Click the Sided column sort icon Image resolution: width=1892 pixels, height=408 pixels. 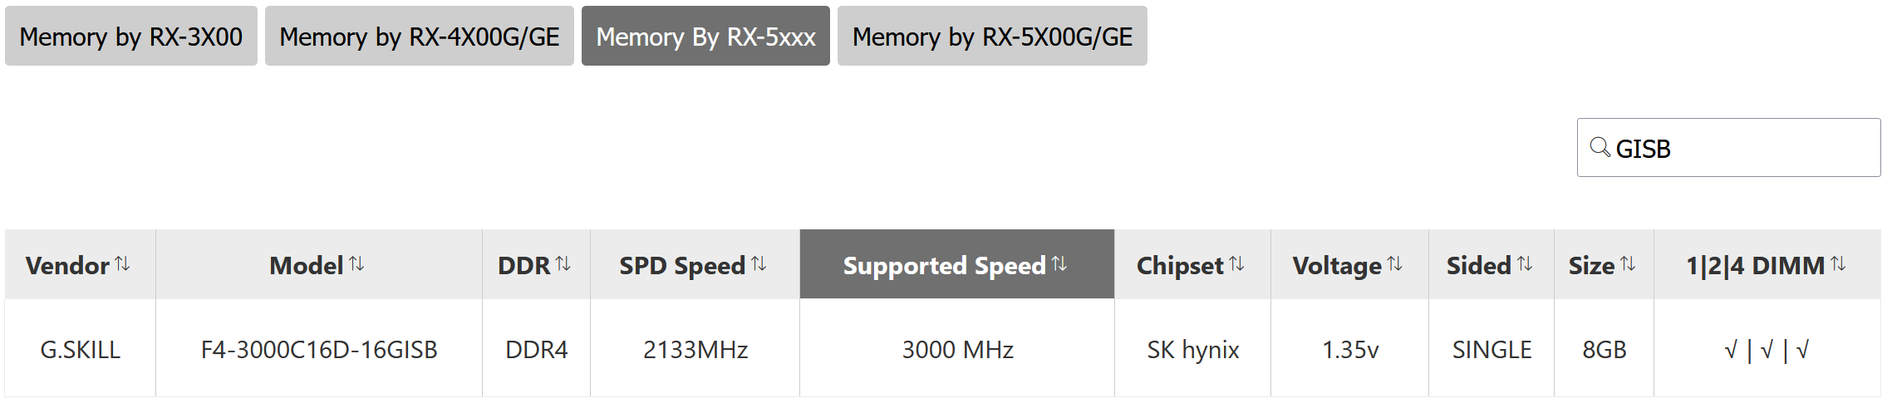coord(1525,263)
